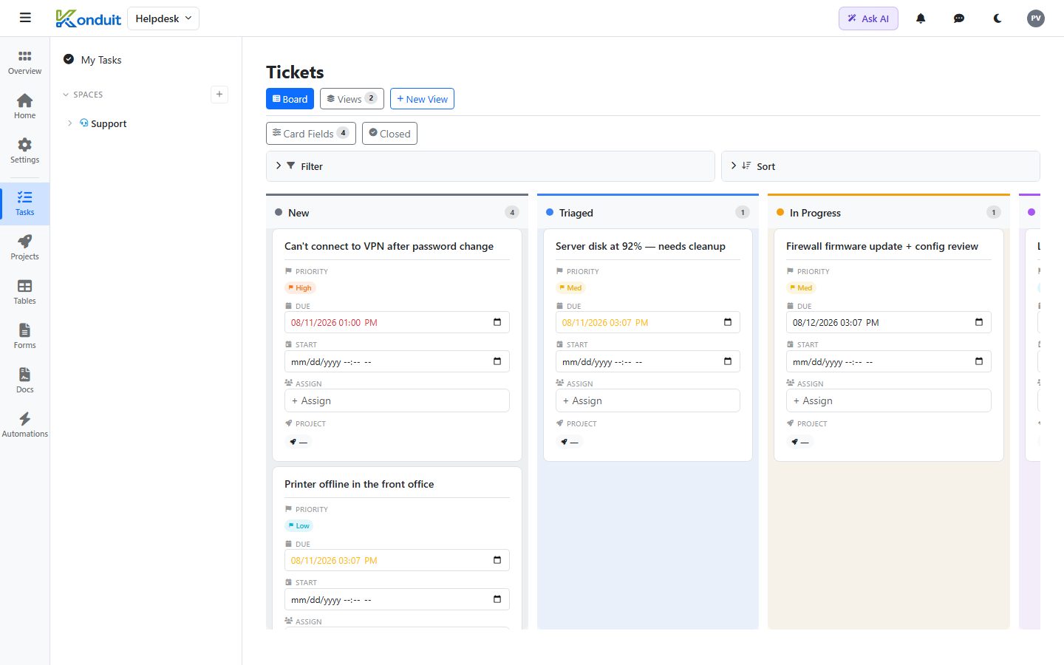Viewport: 1064px width, 665px height.
Task: Open the hamburger menu
Action: 25,18
